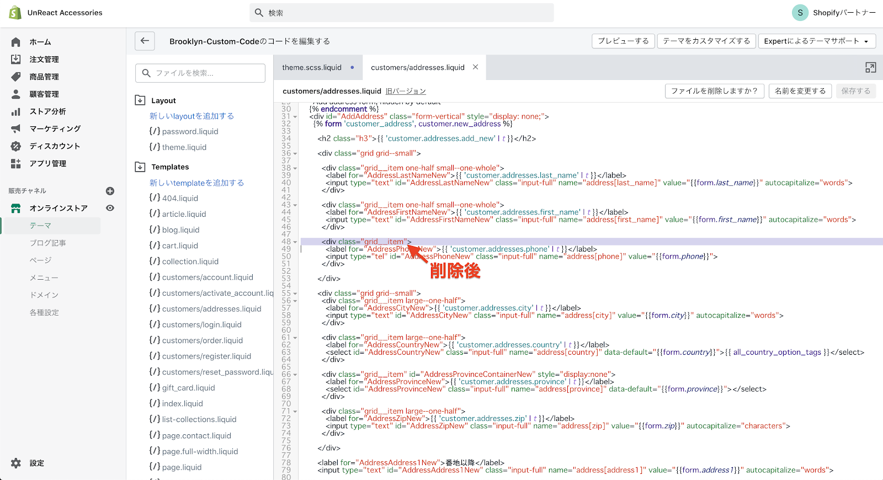Screen dimensions: 883x480
Task: Fold code block at line 48
Action: (x=295, y=242)
